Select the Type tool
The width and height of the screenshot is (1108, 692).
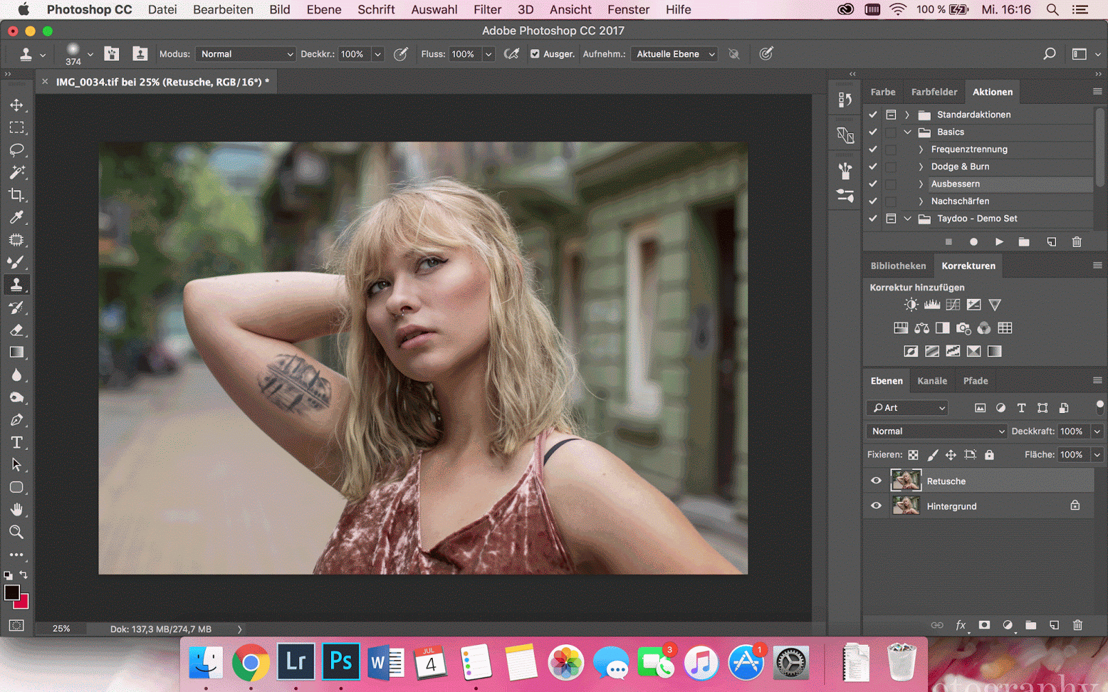click(x=17, y=442)
